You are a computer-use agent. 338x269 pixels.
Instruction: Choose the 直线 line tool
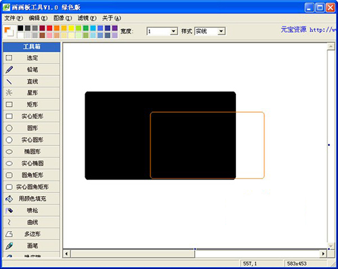(x=32, y=81)
